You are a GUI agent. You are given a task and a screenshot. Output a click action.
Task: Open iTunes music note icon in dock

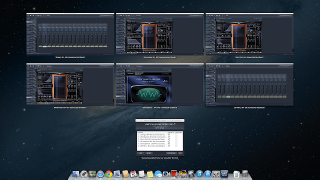tap(199, 174)
